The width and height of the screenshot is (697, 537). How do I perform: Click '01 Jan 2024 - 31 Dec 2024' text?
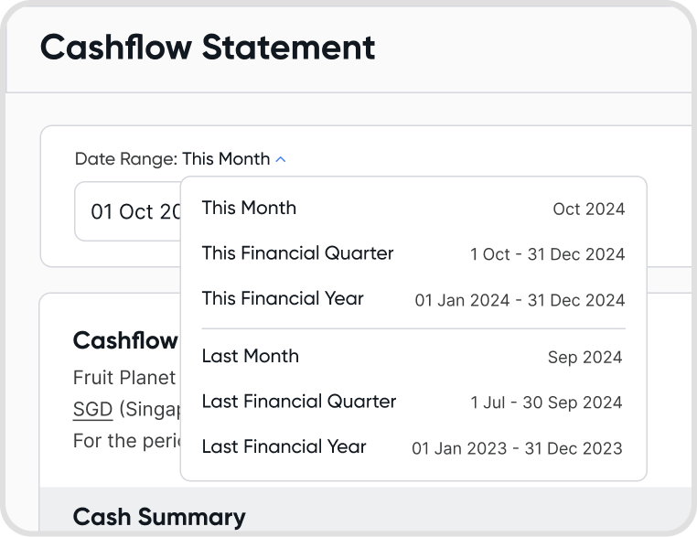point(520,300)
